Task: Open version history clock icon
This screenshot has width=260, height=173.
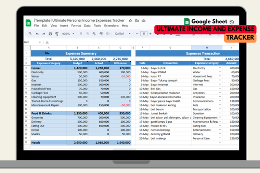Action: 232,22
